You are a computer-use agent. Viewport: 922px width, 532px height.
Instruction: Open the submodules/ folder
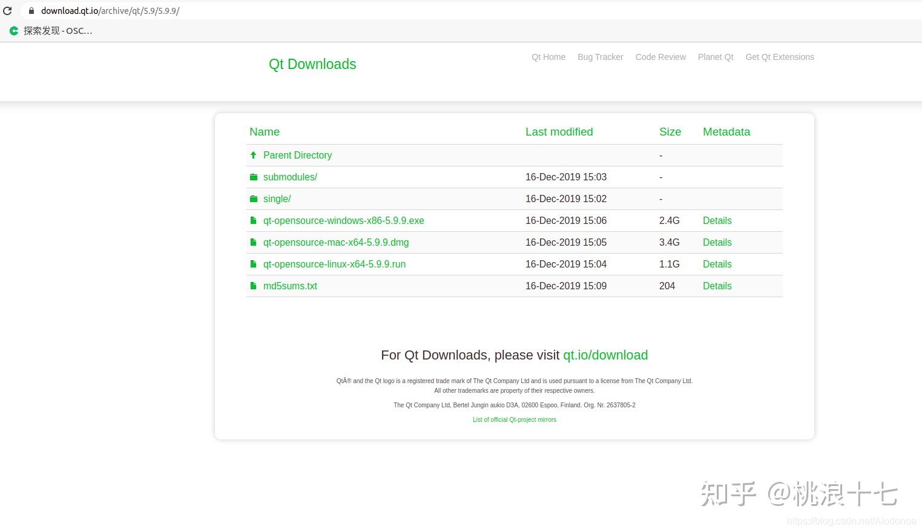(290, 177)
